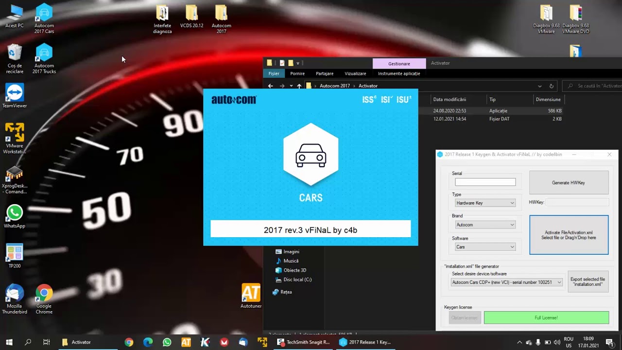The width and height of the screenshot is (622, 350).
Task: Click Export selected file installation.xml button
Action: pos(588,281)
